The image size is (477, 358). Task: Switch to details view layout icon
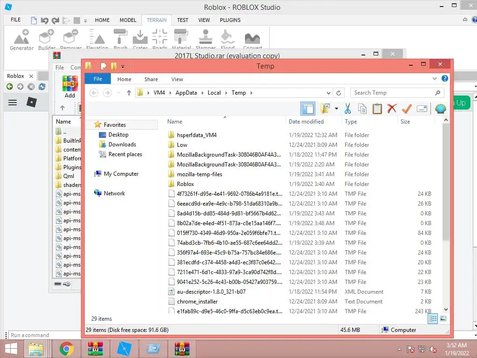[x=433, y=319]
